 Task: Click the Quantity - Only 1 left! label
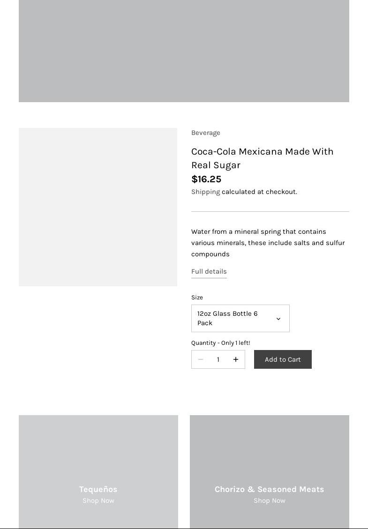click(x=220, y=343)
